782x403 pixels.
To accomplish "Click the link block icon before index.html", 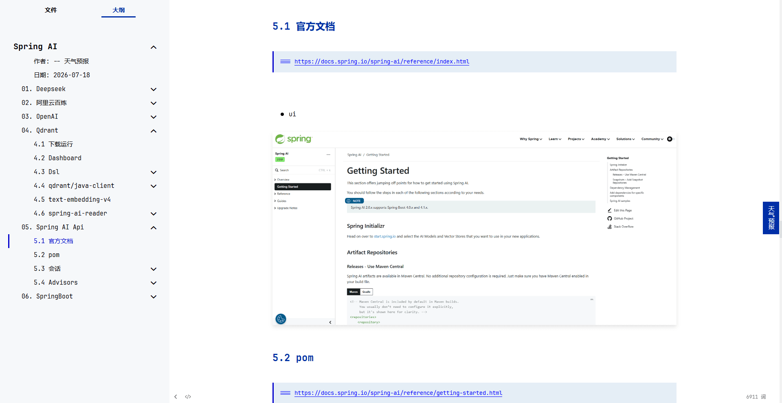I will coord(286,61).
